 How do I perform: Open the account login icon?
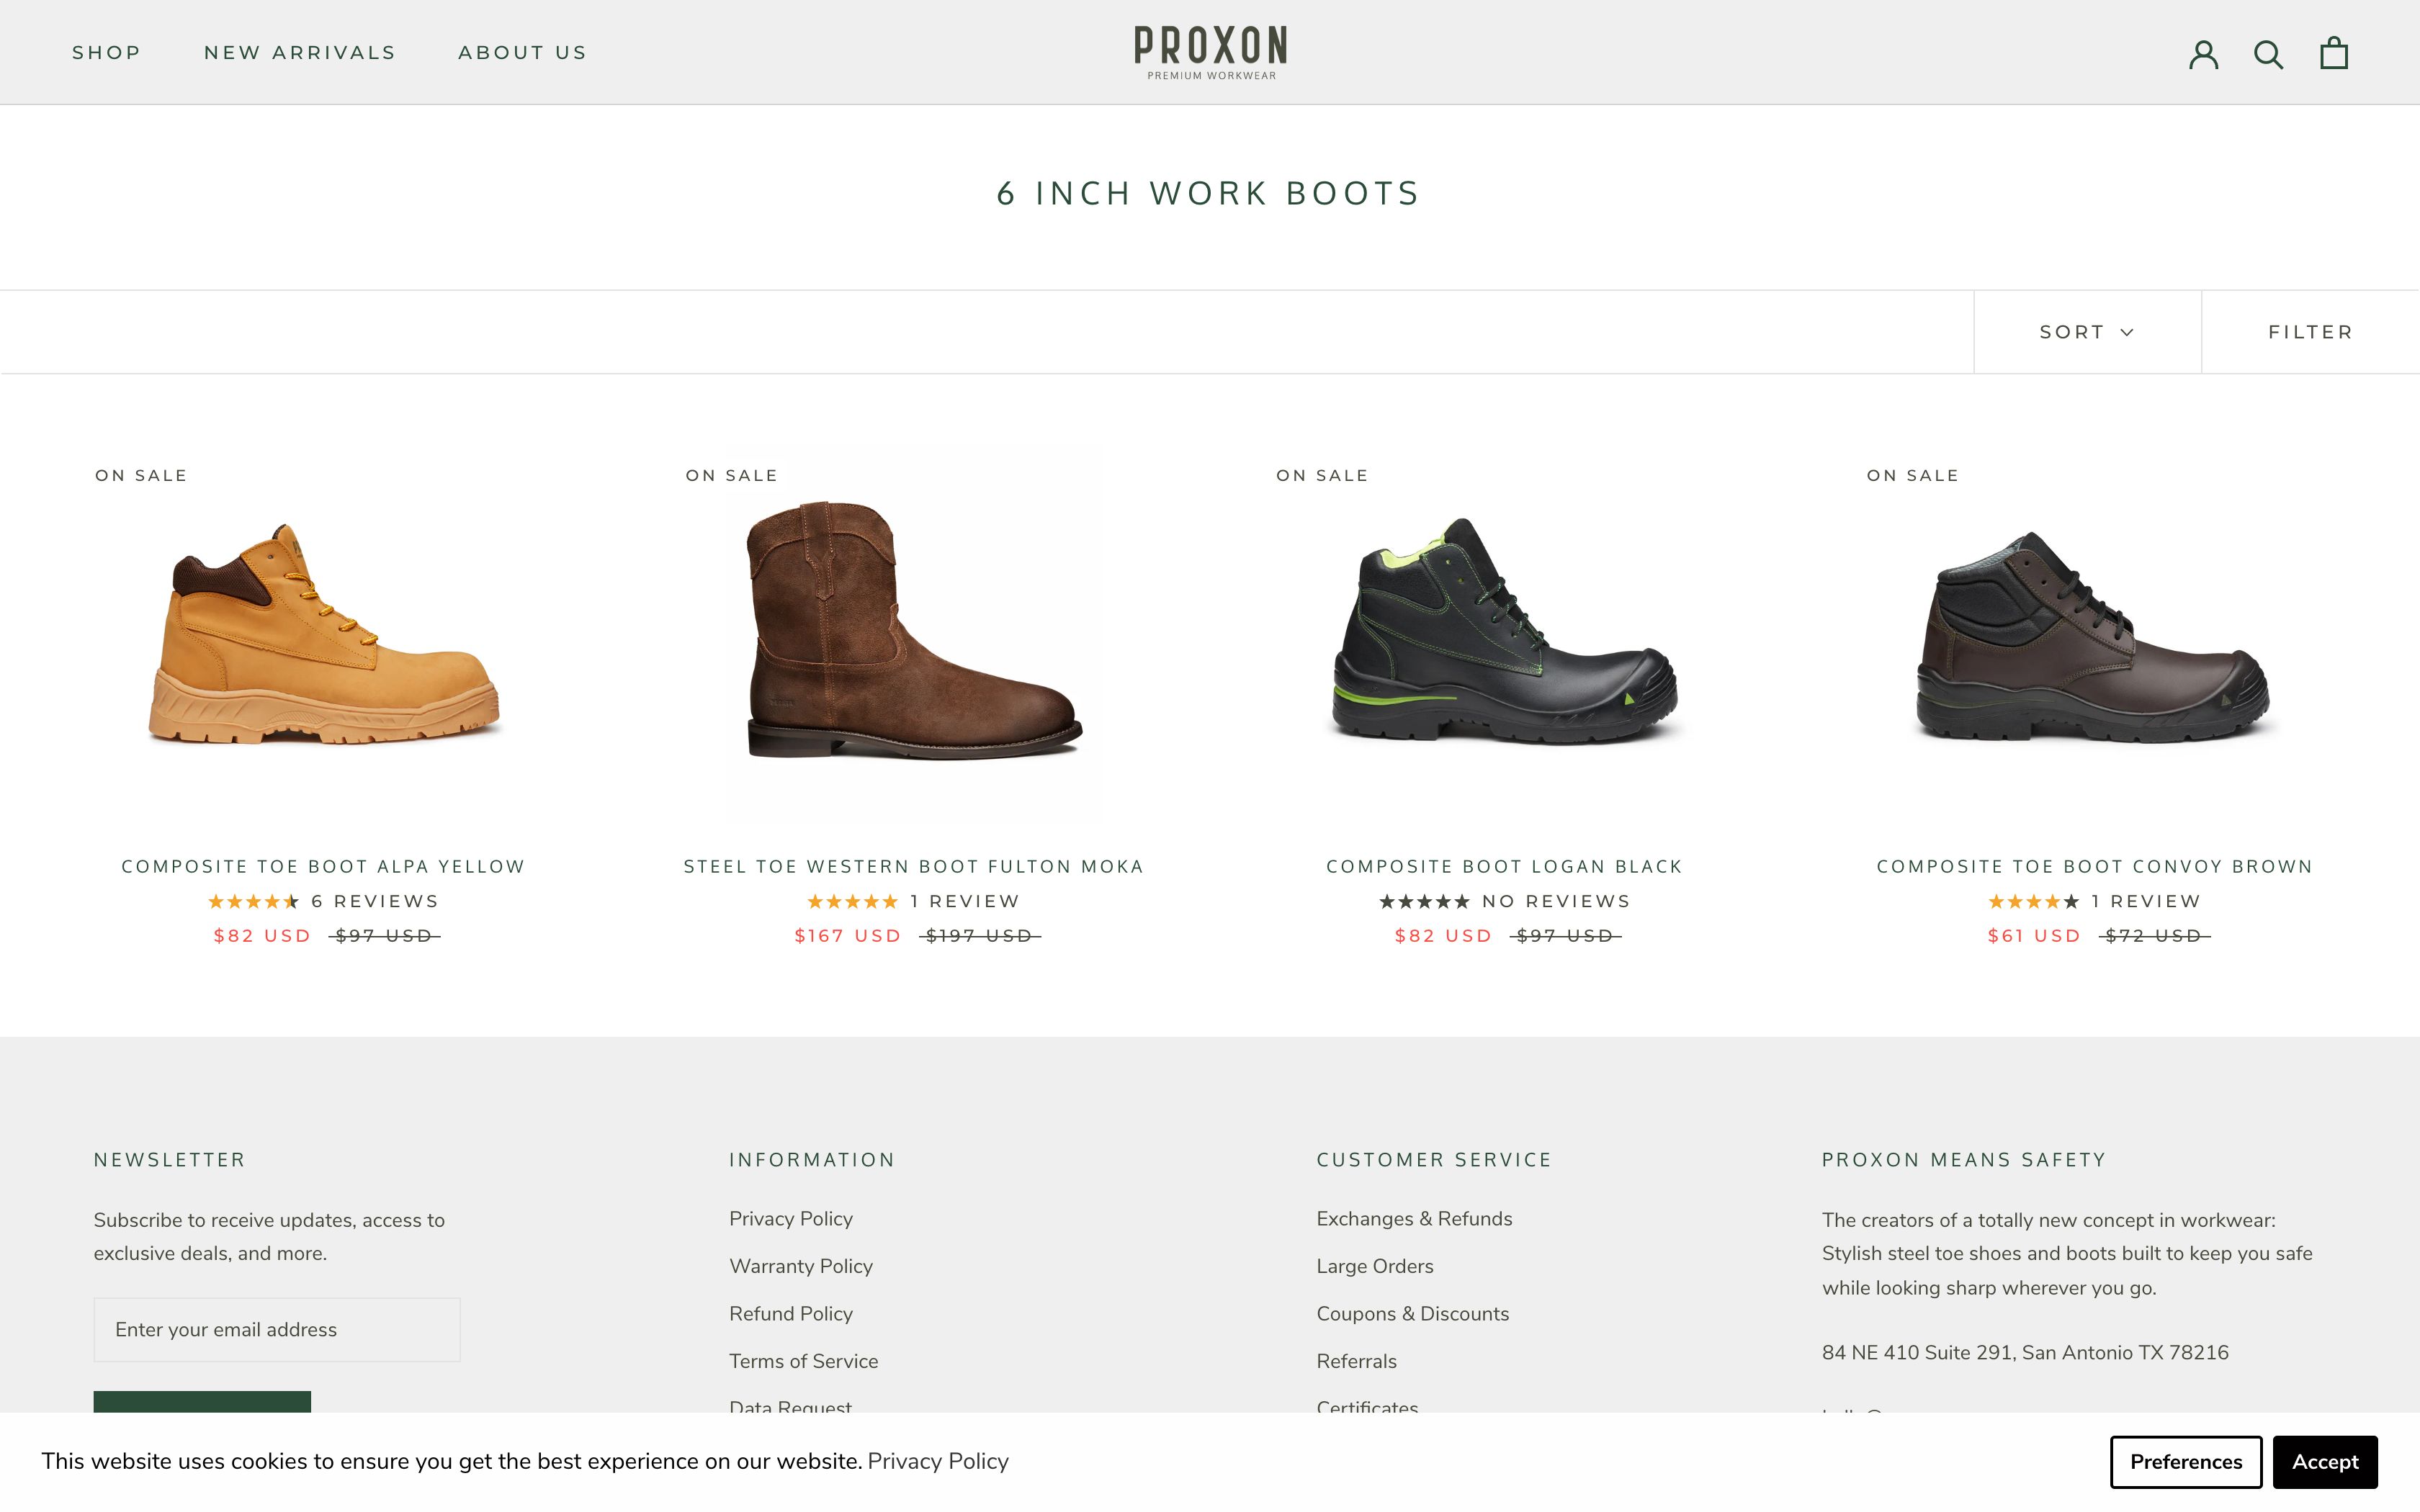2204,54
